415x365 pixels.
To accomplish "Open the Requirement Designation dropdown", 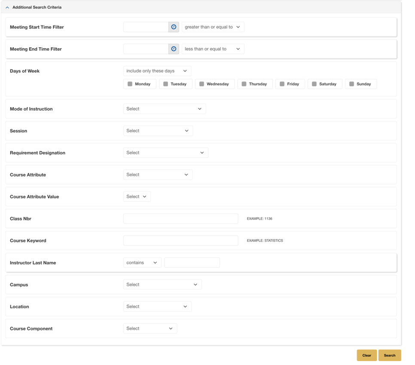I will [x=165, y=153].
